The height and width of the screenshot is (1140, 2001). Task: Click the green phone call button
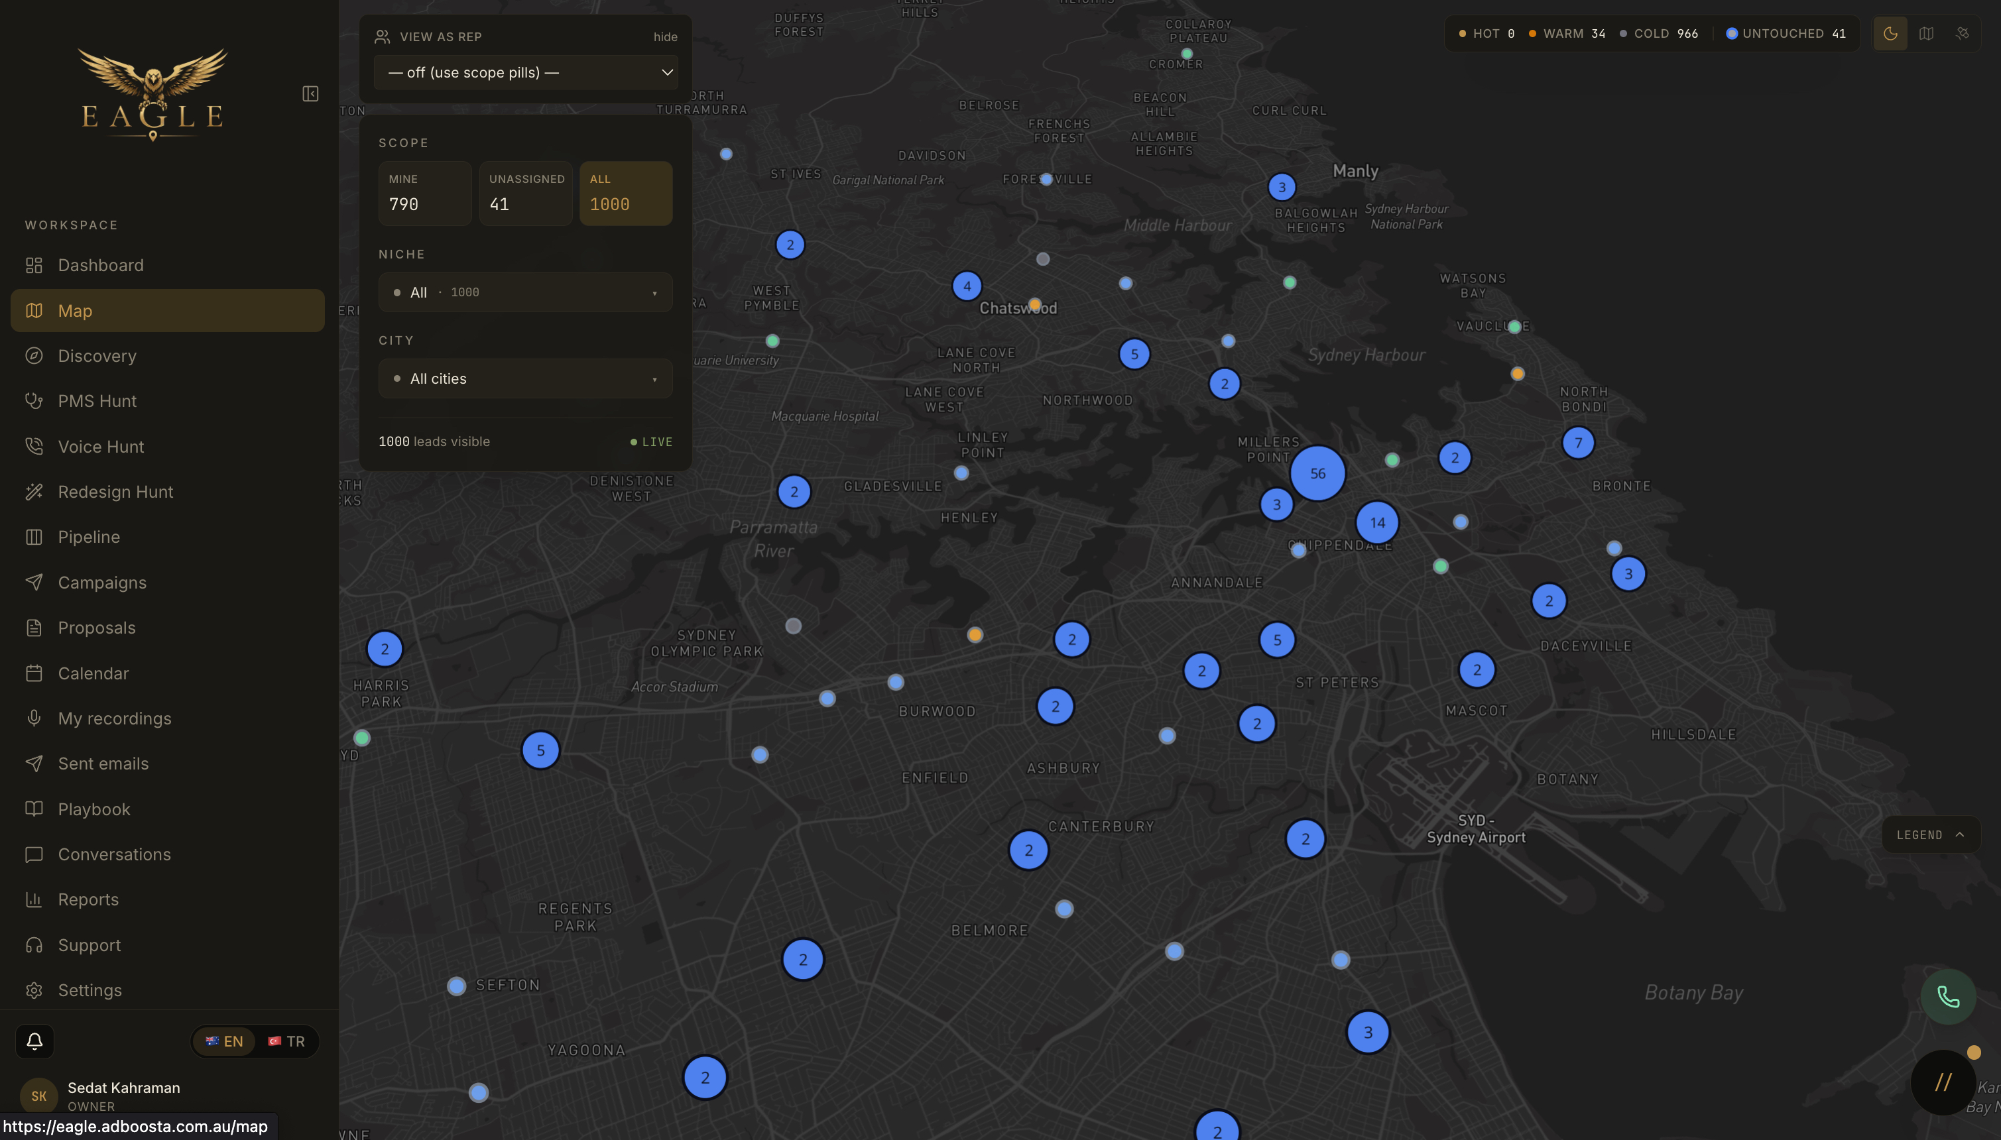pos(1948,997)
